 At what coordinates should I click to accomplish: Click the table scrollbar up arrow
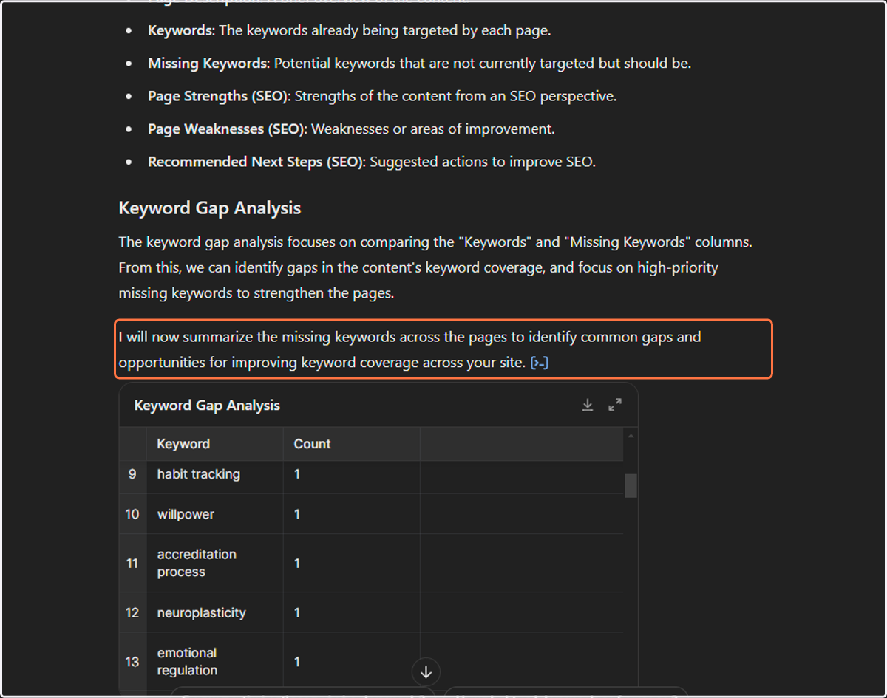pos(631,436)
